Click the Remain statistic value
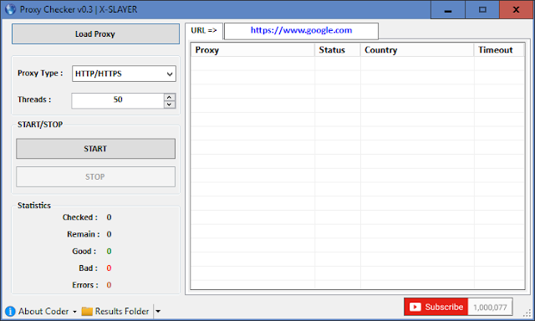 click(x=109, y=234)
